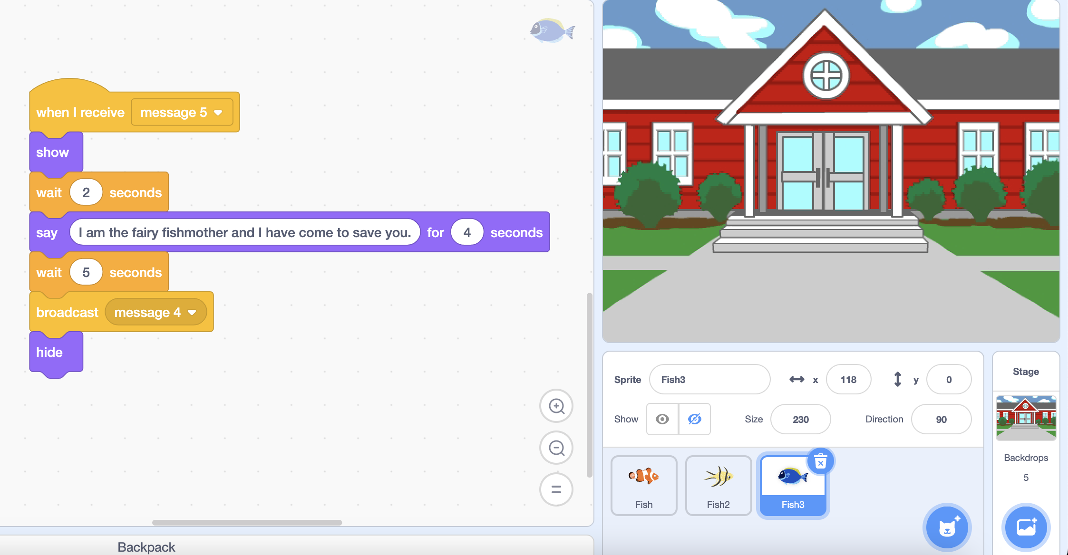Click the vertical workspace scrollbar
The width and height of the screenshot is (1068, 555).
tap(590, 385)
